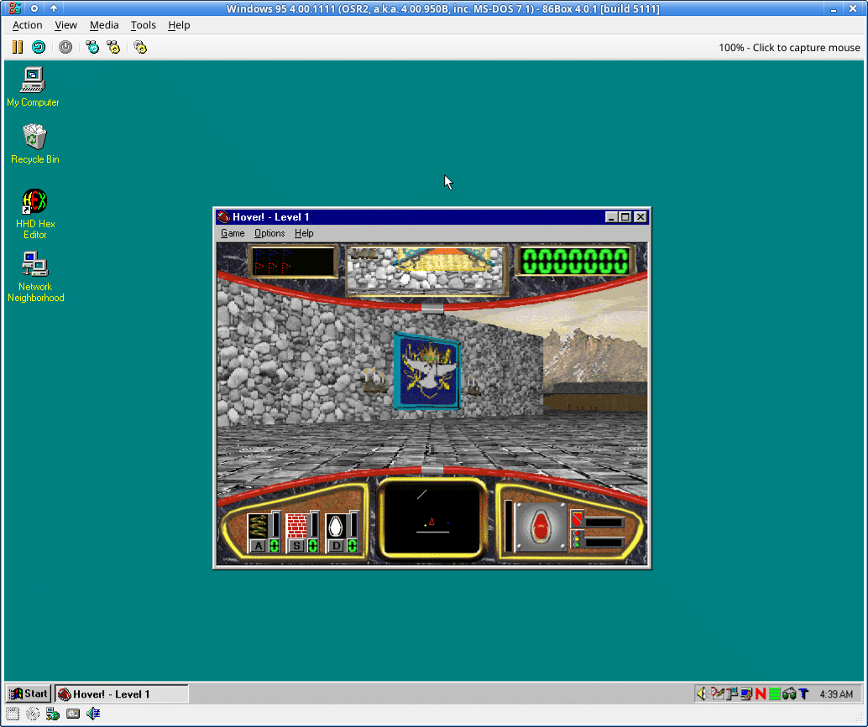Select the Recycle Bin desktop icon
This screenshot has width=868, height=727.
coord(34,143)
